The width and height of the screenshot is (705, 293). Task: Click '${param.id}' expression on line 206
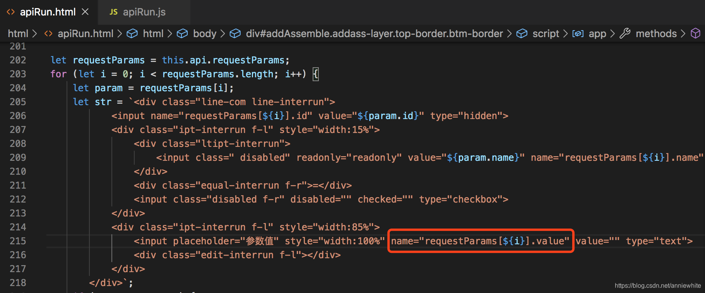tap(388, 116)
